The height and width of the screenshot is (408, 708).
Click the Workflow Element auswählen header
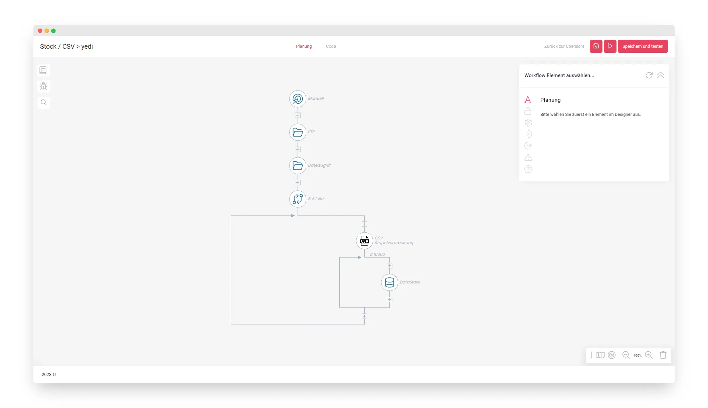559,75
